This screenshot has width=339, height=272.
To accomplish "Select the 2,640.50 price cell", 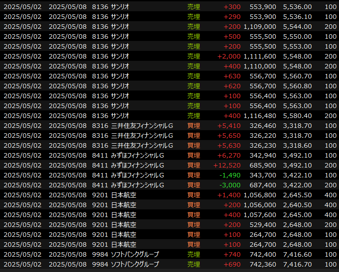I will point(297,205).
